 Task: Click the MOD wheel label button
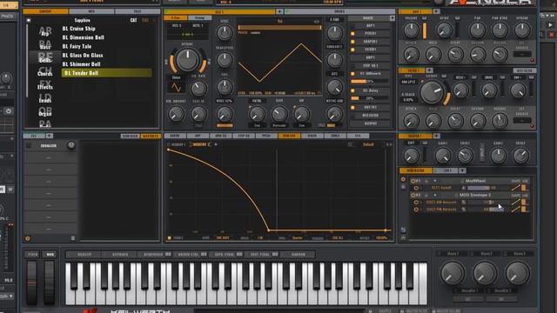pyautogui.click(x=50, y=255)
